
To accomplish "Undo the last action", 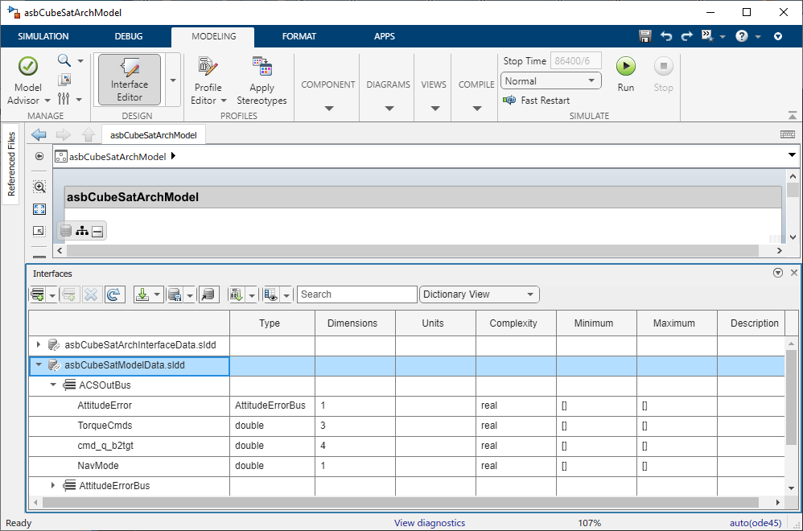I will tap(667, 36).
